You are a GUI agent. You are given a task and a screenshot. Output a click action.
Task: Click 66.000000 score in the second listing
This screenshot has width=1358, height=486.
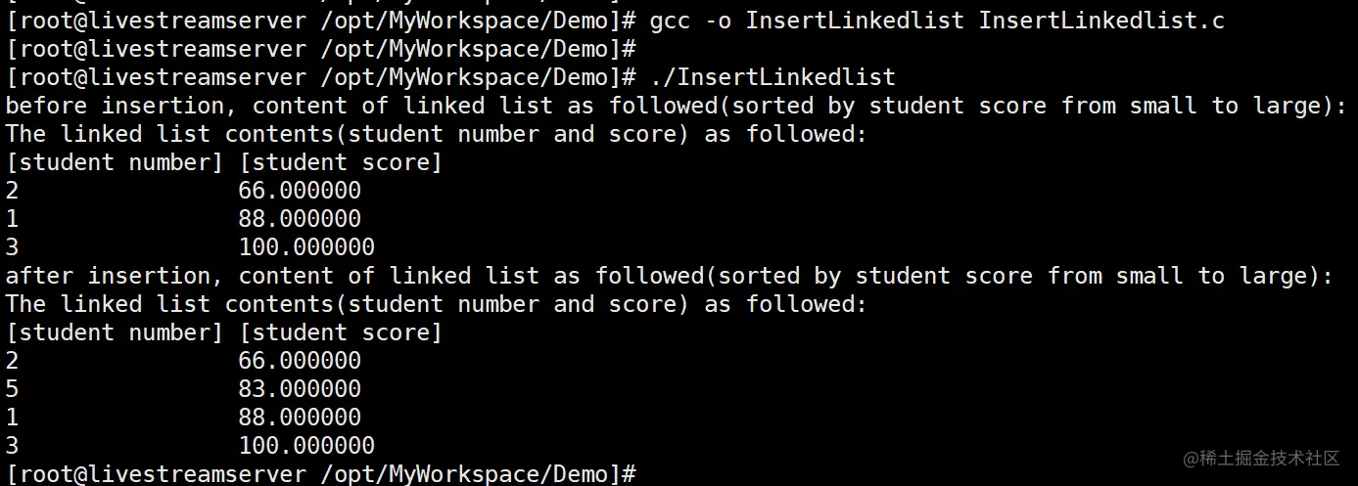pos(300,361)
